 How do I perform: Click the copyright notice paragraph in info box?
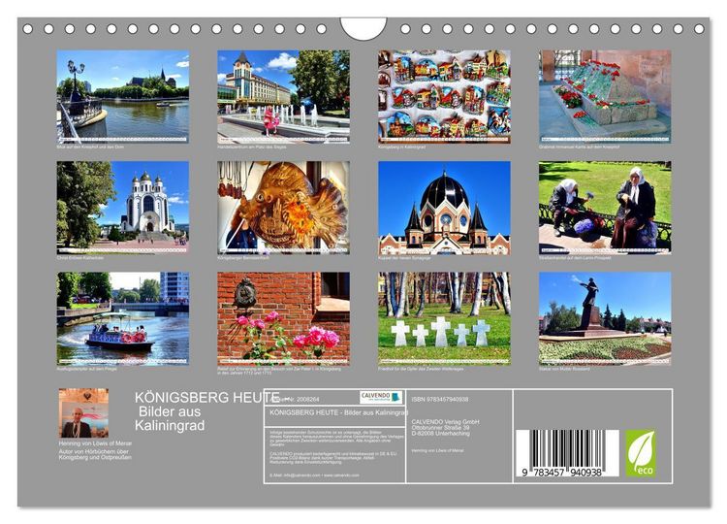coord(336,439)
